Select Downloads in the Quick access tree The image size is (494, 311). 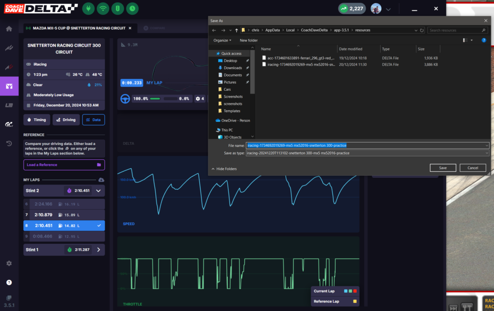click(x=233, y=68)
